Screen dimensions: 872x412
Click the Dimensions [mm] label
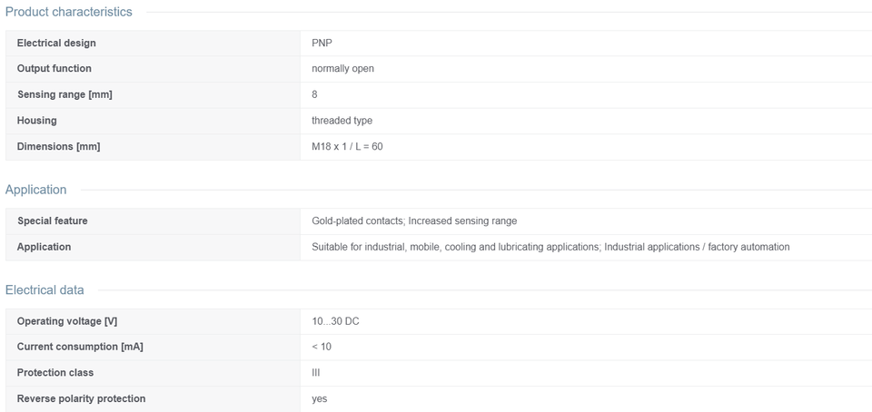click(58, 147)
